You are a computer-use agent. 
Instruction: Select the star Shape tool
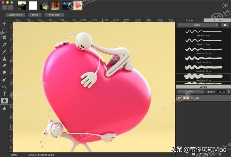4,109
